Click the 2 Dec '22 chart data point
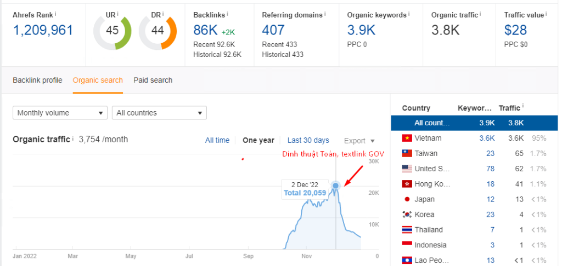 tap(335, 186)
